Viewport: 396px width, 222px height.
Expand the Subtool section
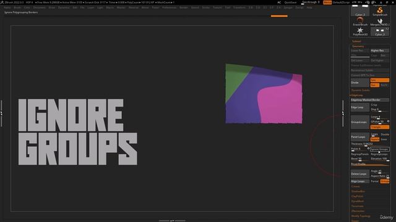[356, 41]
